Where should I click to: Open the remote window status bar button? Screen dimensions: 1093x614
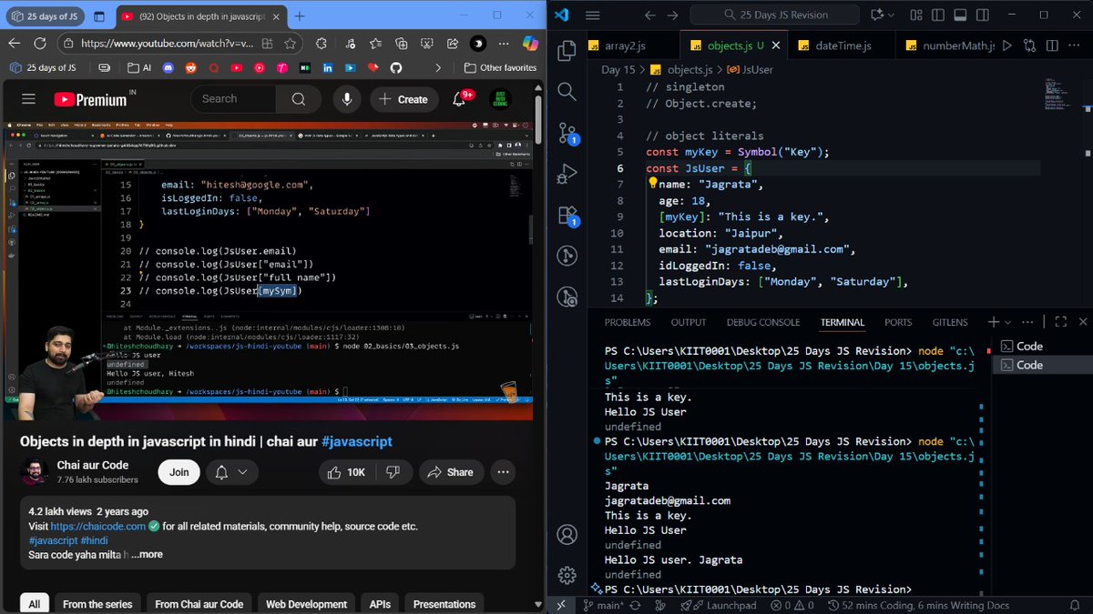point(560,605)
